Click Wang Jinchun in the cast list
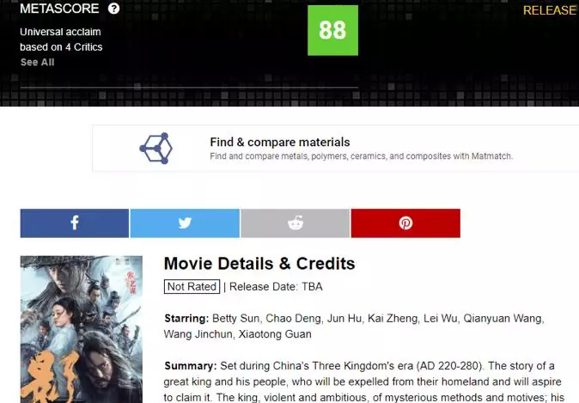 pos(198,334)
